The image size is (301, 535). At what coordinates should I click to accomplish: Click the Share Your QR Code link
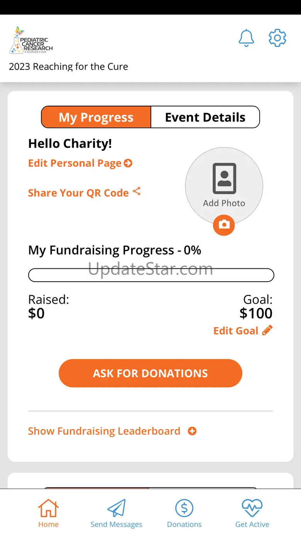coord(78,193)
